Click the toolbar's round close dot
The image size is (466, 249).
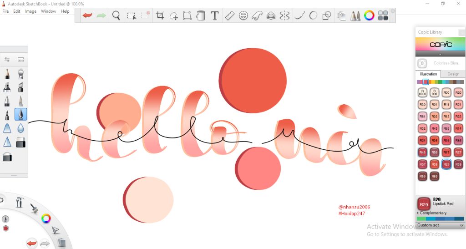tap(393, 11)
